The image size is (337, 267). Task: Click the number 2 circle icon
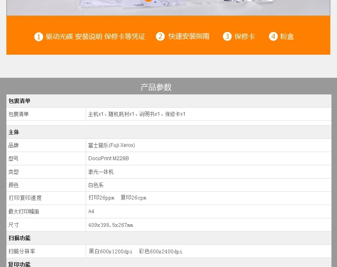tap(160, 36)
